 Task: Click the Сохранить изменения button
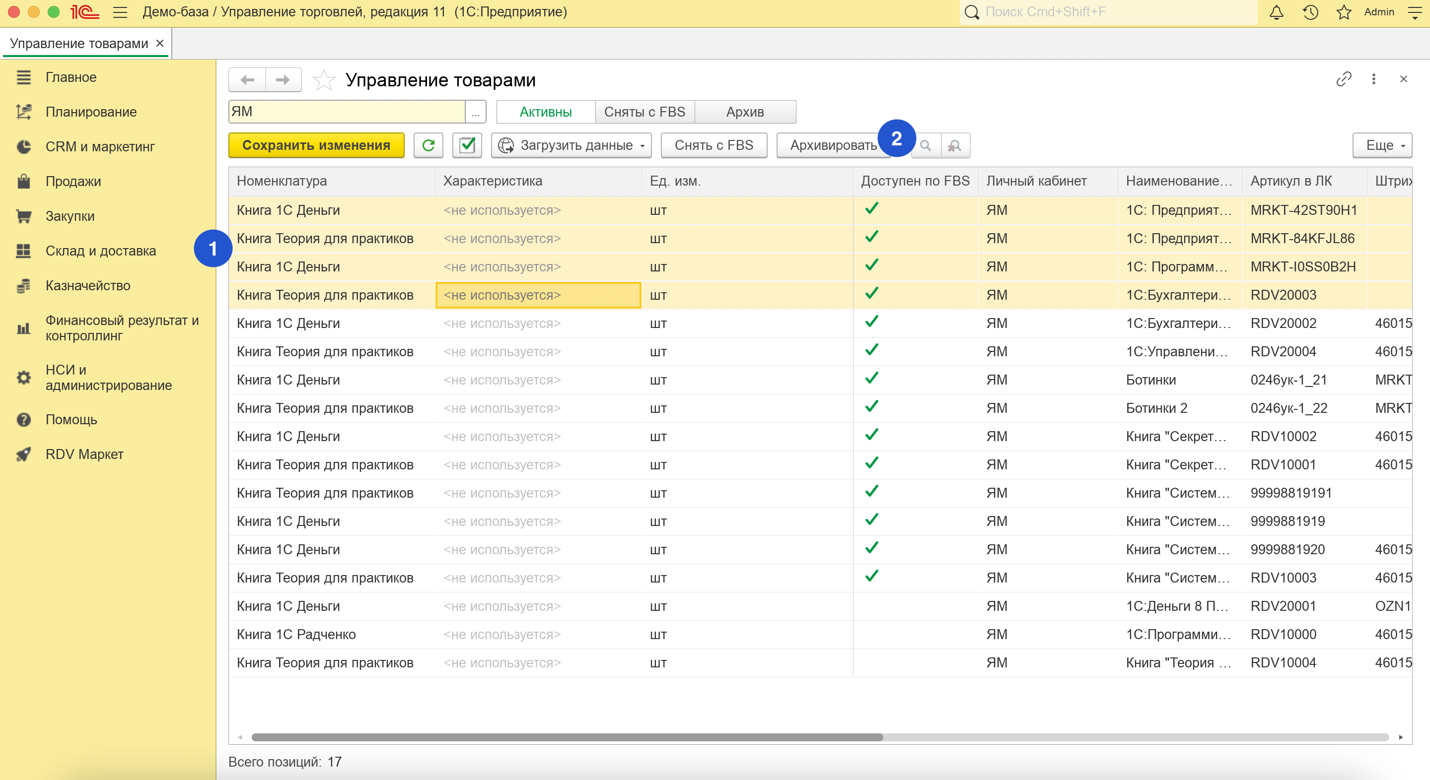coord(316,145)
